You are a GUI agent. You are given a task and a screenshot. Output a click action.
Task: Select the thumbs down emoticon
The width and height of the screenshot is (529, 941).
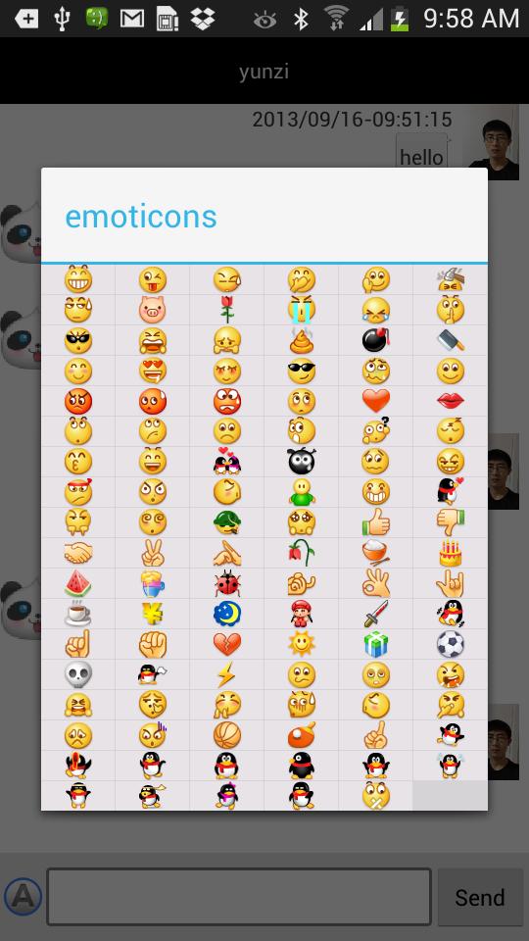coord(451,522)
